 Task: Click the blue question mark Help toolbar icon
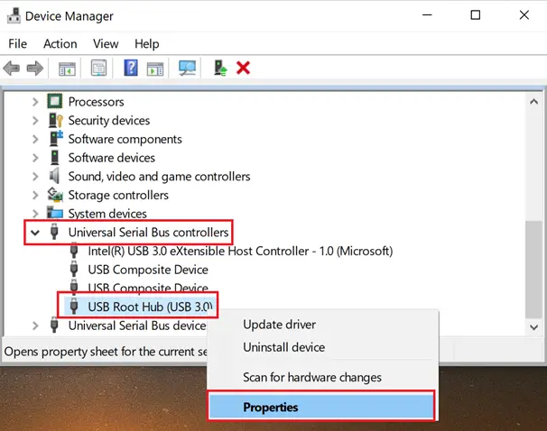131,69
